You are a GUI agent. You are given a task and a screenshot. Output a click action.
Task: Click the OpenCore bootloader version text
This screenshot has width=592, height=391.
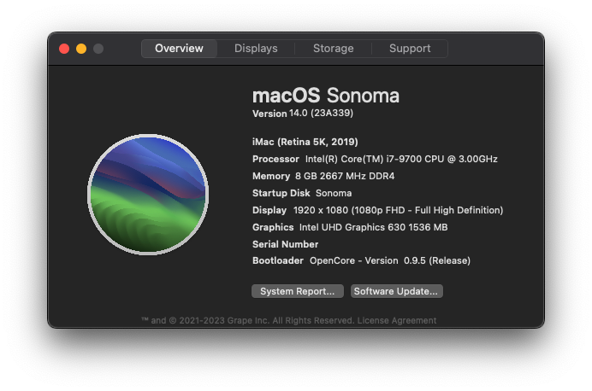[390, 260]
